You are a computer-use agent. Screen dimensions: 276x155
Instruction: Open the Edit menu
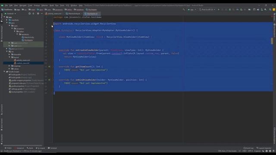point(11,6)
